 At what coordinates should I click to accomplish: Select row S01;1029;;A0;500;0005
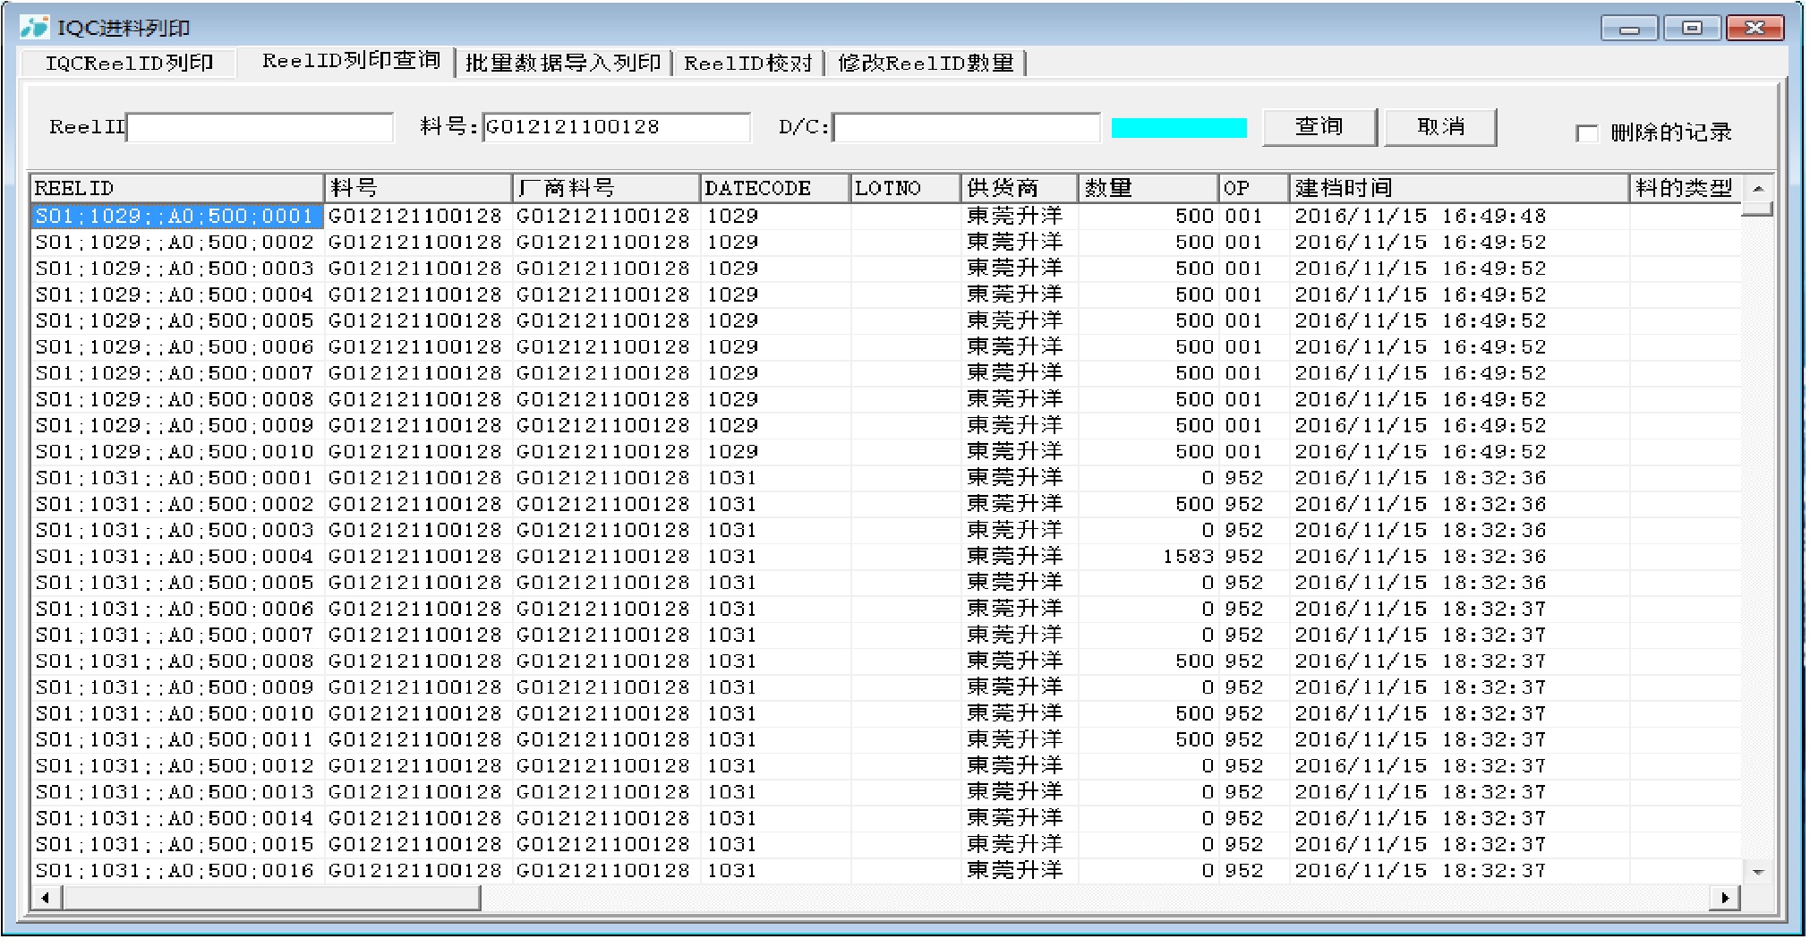coord(886,320)
